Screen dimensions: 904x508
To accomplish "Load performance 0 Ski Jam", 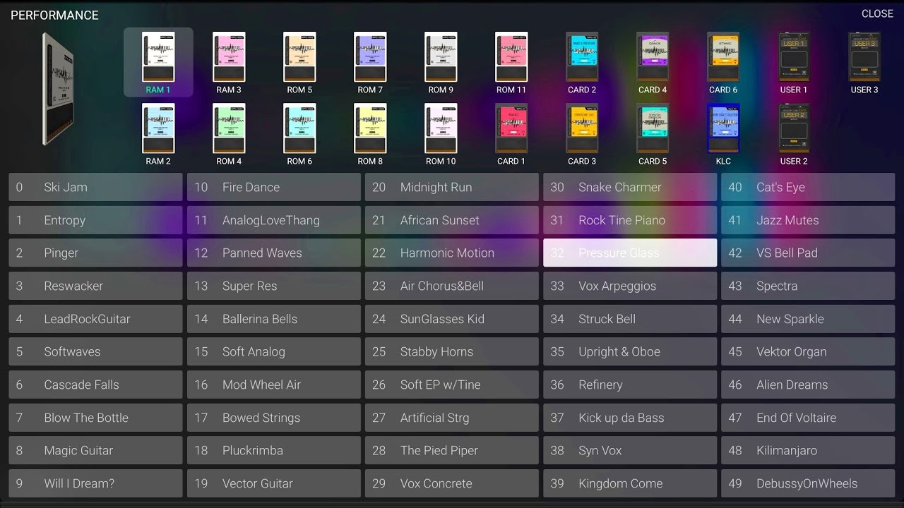I will (95, 187).
